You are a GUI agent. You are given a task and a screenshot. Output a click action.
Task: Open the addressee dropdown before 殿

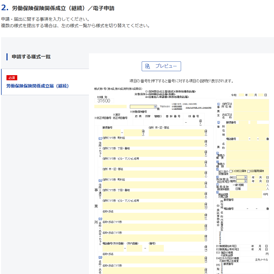143,107
